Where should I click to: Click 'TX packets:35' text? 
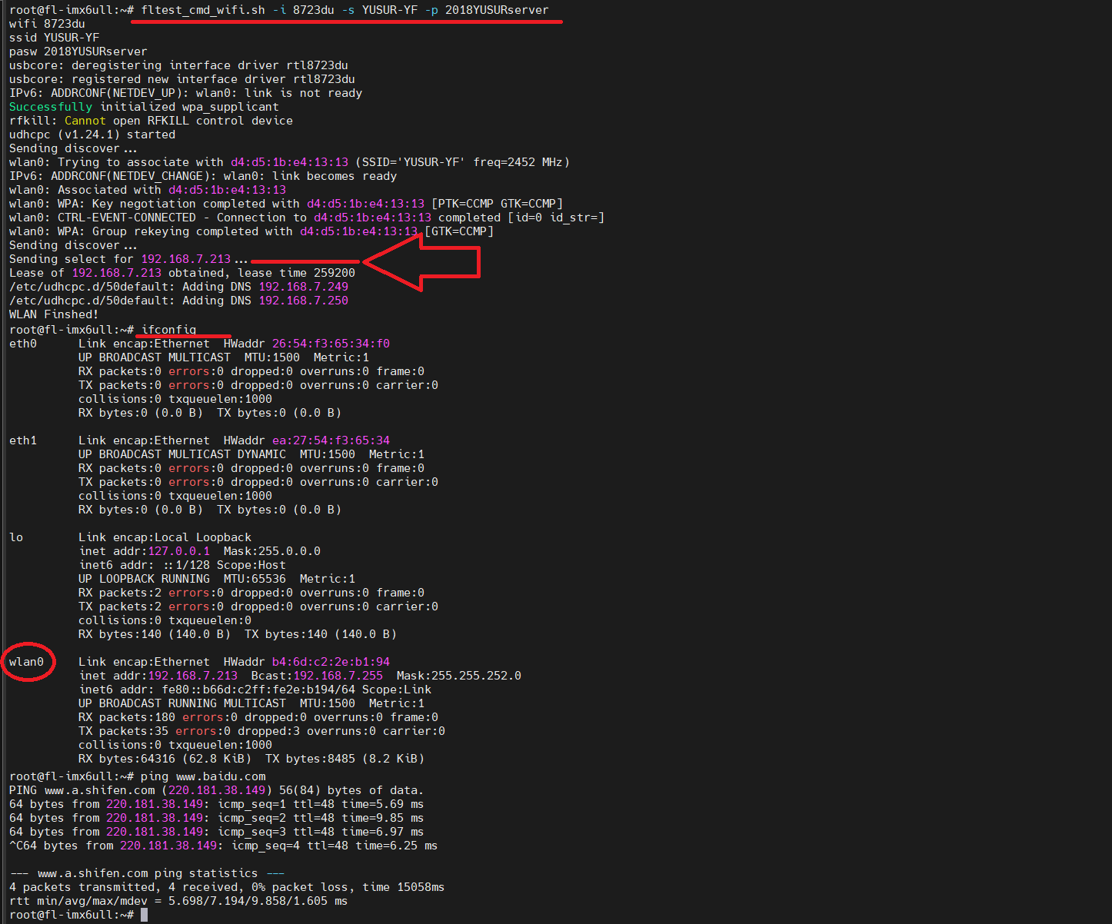[124, 731]
